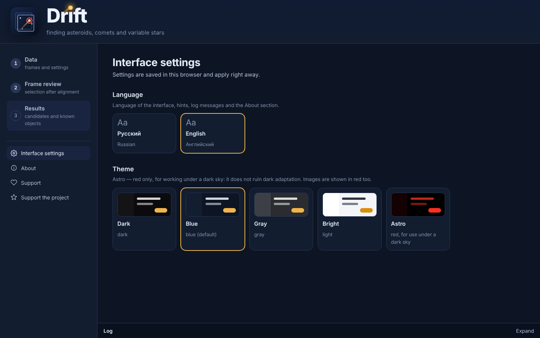Click the Gray theme preview thumbnail
The width and height of the screenshot is (540, 338).
click(281, 205)
